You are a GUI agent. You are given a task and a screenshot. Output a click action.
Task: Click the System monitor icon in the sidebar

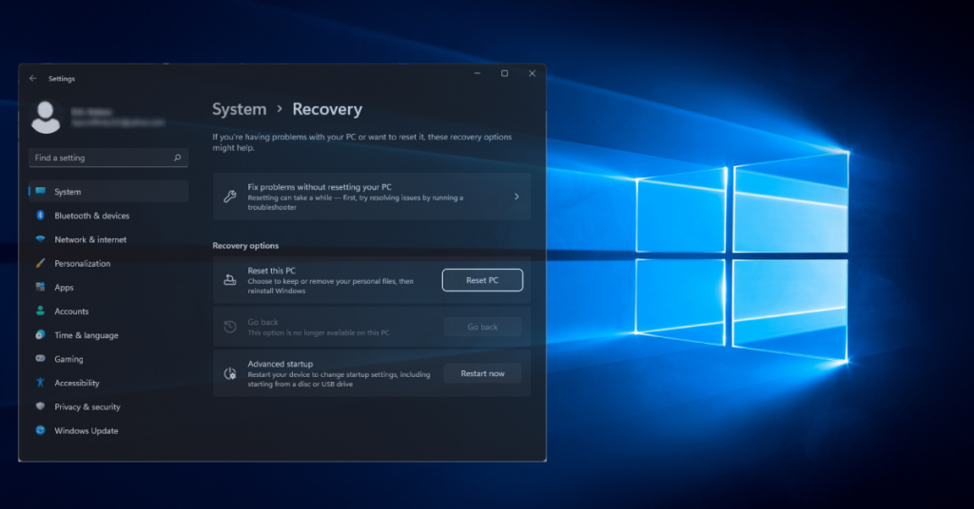click(40, 192)
